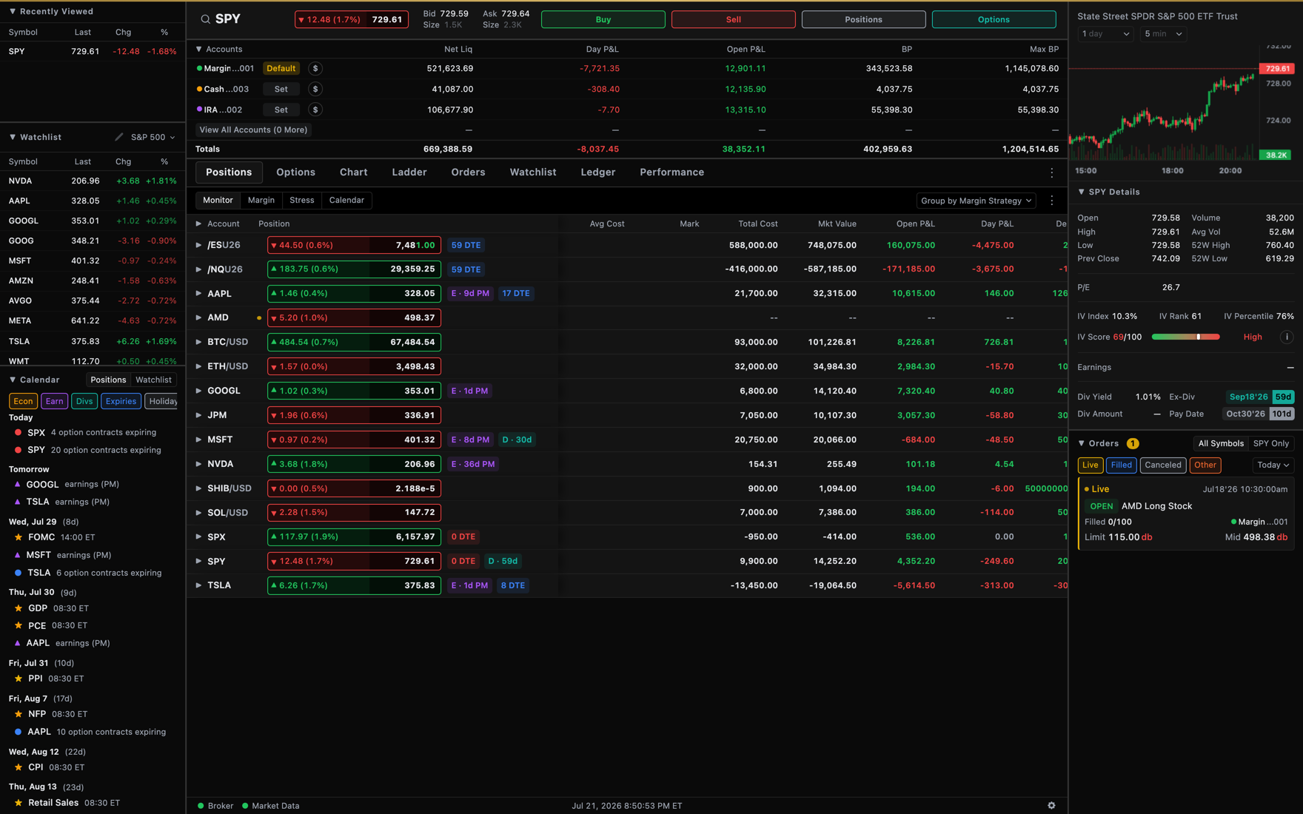Viewport: 1303px width, 814px height.
Task: Expand the /ESU26 position row
Action: (198, 245)
